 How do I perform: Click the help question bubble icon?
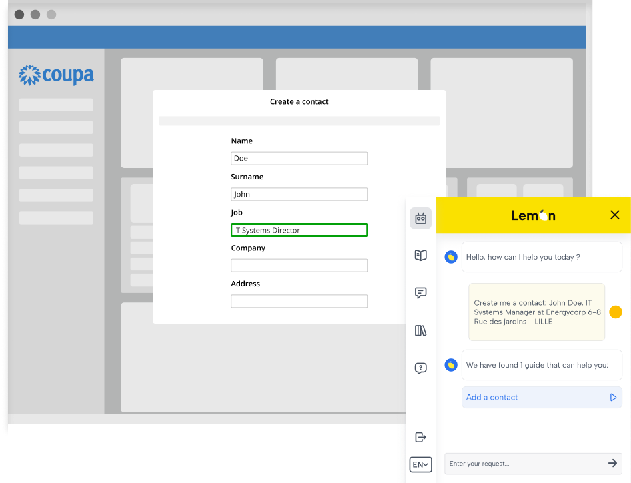(420, 368)
